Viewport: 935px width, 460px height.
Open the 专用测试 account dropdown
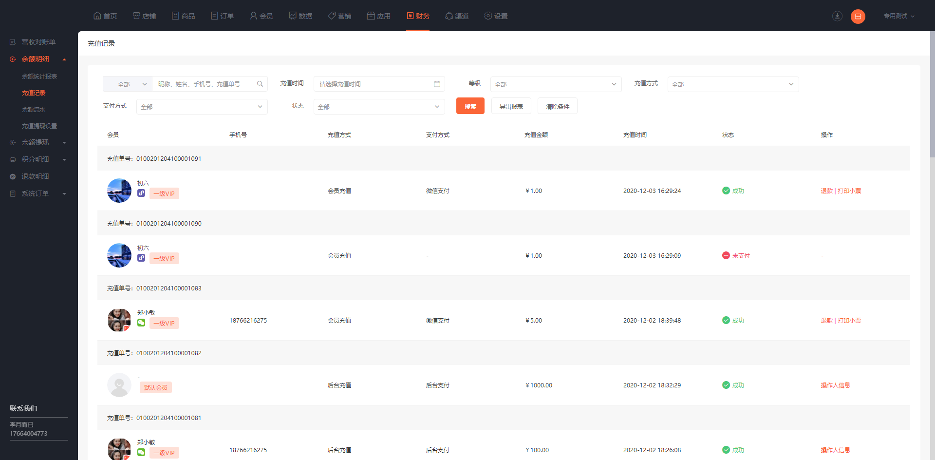[899, 16]
